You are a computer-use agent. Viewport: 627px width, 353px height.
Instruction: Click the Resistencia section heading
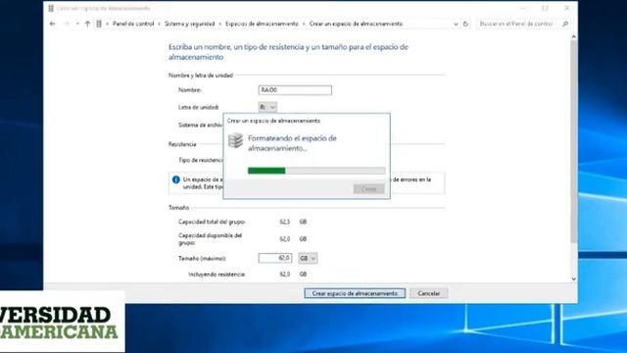[182, 144]
